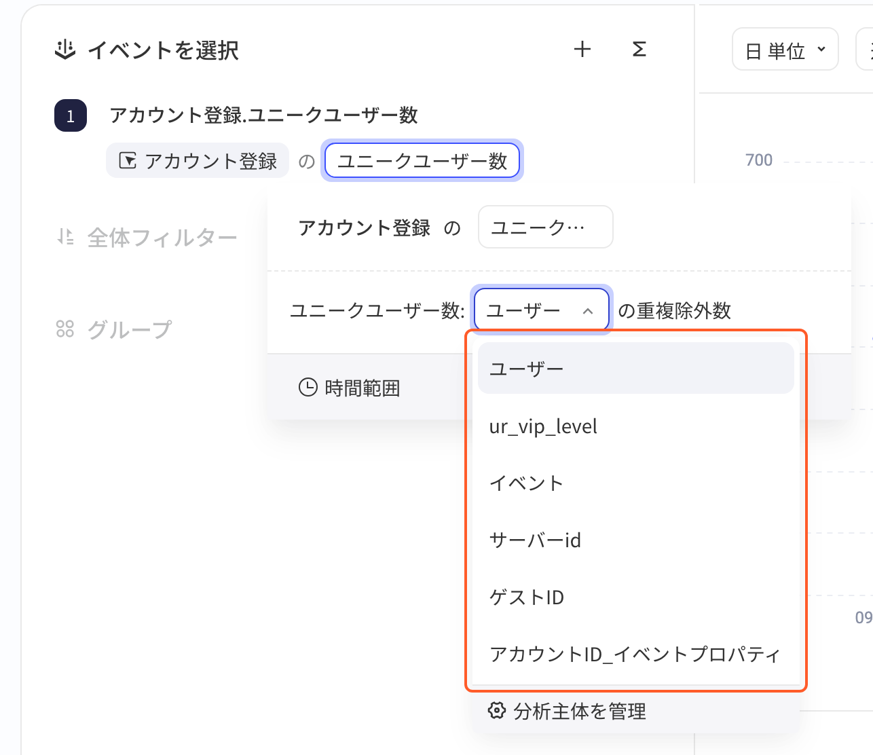This screenshot has height=755, width=873.
Task: Click the event number 1 badge
Action: (71, 115)
